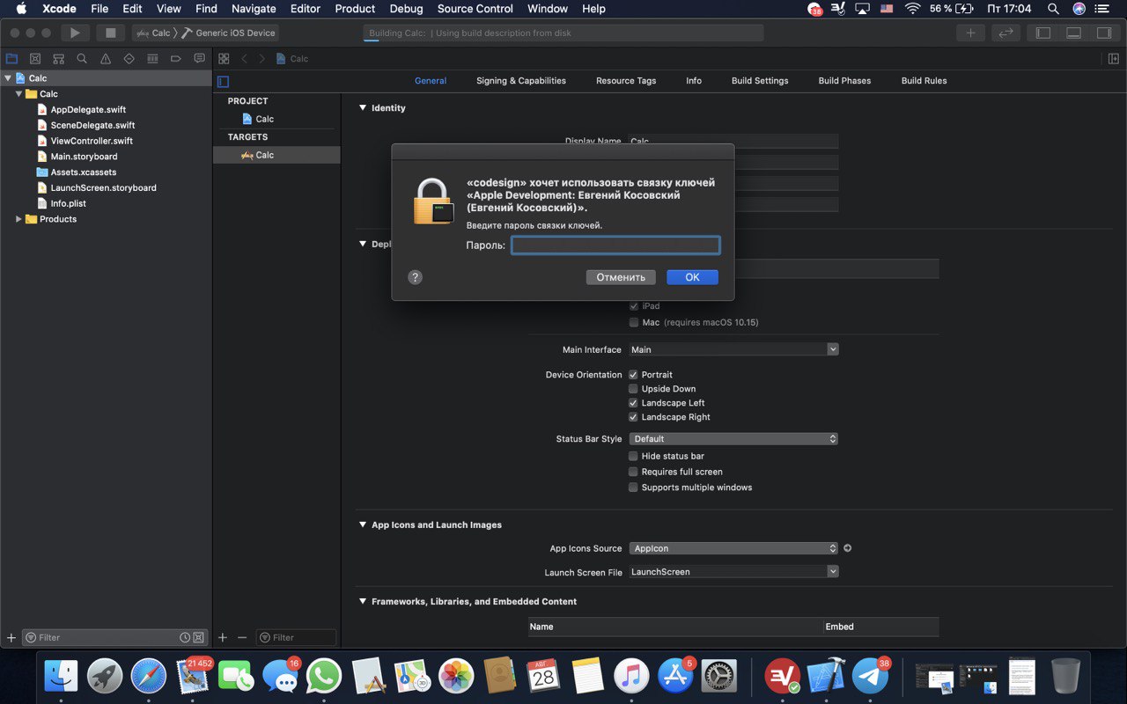1127x704 pixels.
Task: Go forward in the editor history
Action: 261,59
